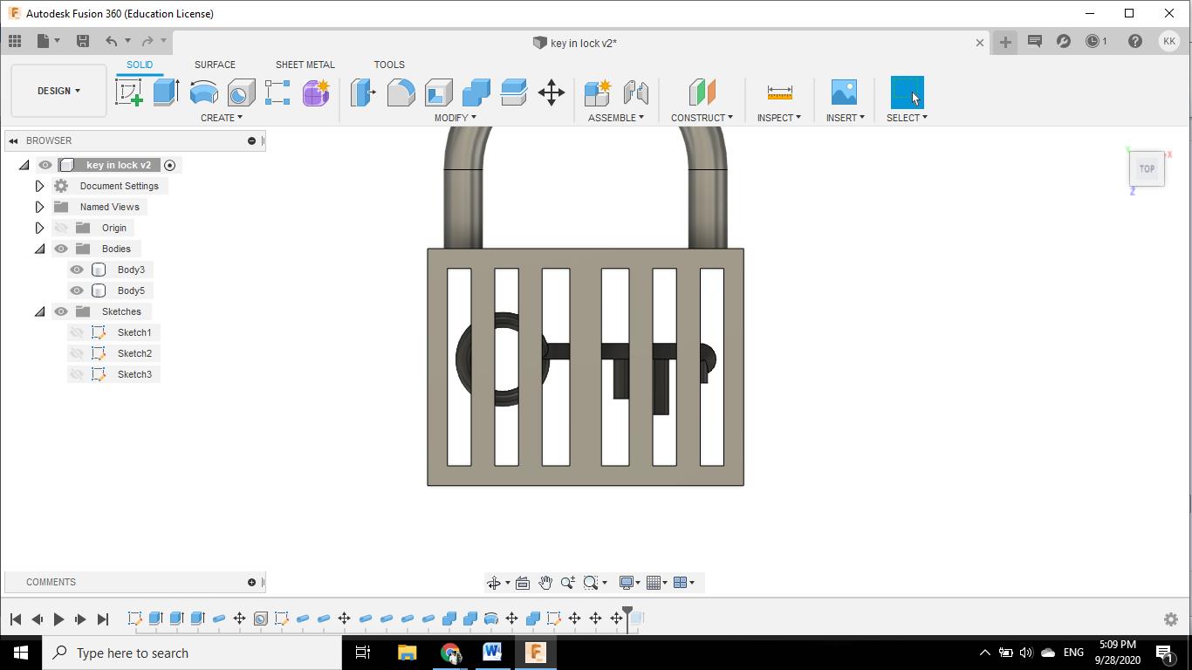The height and width of the screenshot is (670, 1192).
Task: Click the Pan hand icon in navigation bar
Action: pos(545,583)
